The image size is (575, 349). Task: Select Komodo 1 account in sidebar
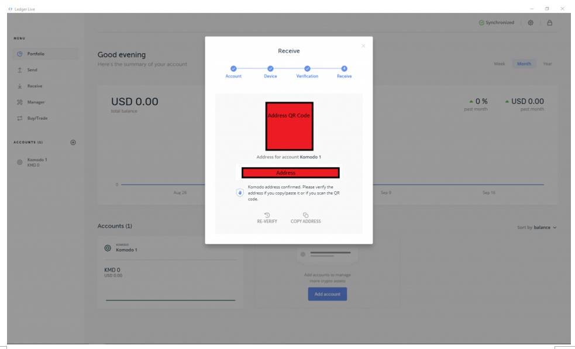(46, 162)
